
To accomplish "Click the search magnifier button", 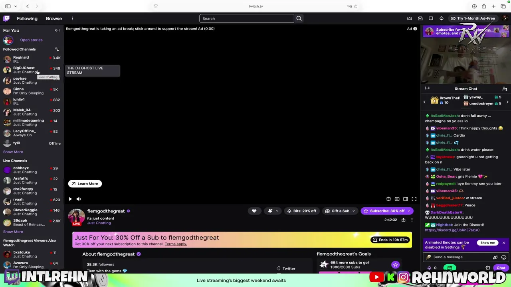I will (299, 18).
